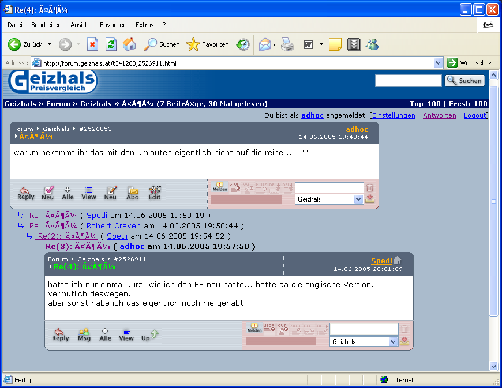502x388 pixels.
Task: Open browsing history clock icon
Action: point(243,44)
